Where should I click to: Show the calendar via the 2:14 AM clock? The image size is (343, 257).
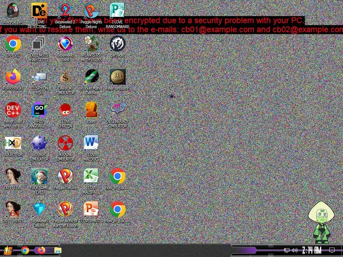pyautogui.click(x=312, y=250)
